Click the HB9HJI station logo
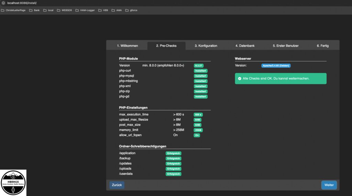The width and height of the screenshot is (352, 196). (13, 183)
